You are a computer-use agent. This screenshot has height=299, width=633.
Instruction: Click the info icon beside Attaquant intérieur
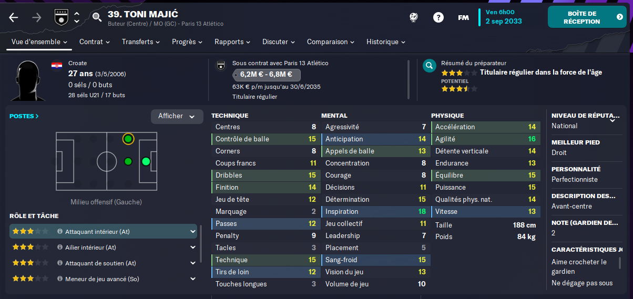point(60,231)
